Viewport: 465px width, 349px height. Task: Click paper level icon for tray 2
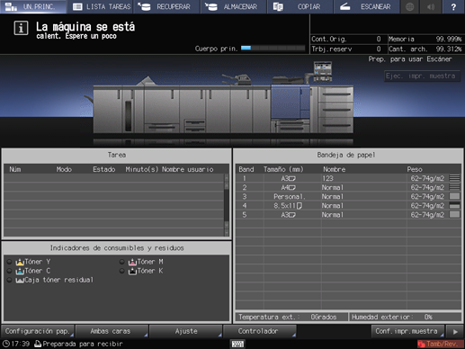(455, 187)
